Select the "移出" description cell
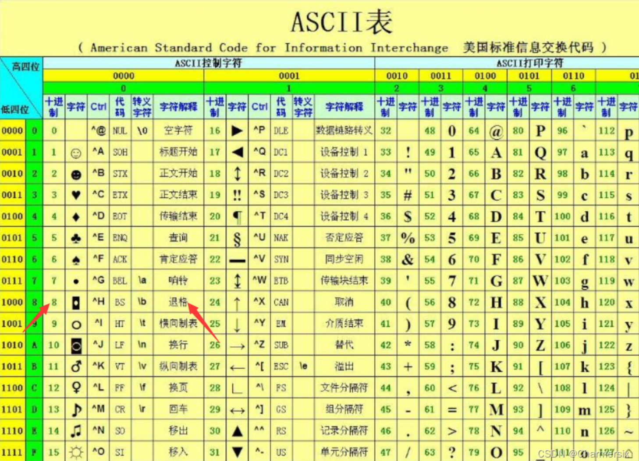Screen dimensions: 639x461 178,431
